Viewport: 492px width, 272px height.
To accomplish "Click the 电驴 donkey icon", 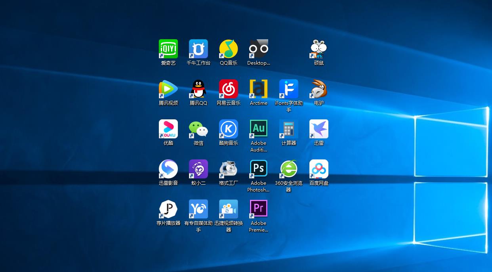I will [x=319, y=89].
